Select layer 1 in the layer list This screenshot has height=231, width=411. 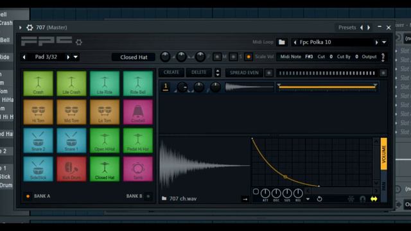tap(166, 87)
